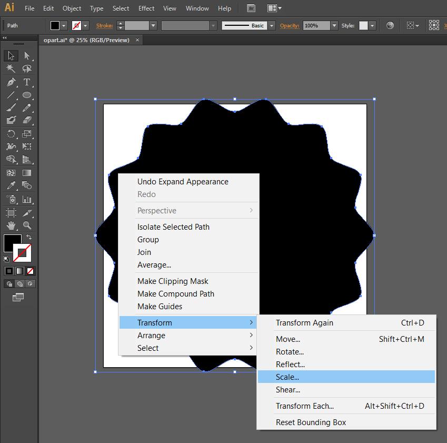
Task: Open the Basic brush definition dropdown
Action: pyautogui.click(x=272, y=25)
